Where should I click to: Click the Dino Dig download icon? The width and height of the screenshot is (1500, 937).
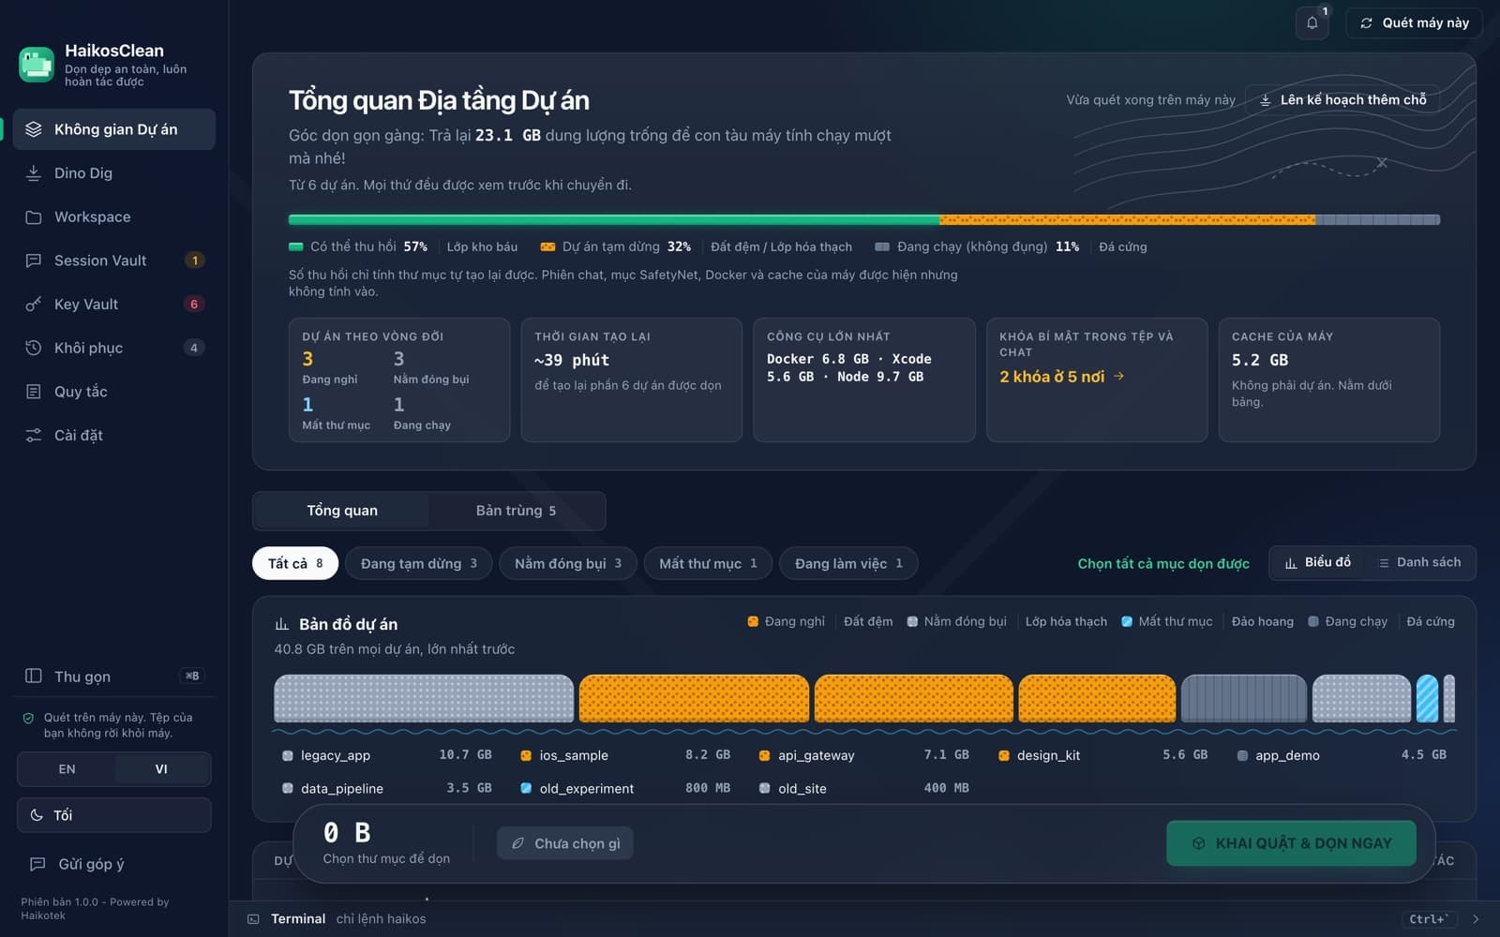(34, 172)
